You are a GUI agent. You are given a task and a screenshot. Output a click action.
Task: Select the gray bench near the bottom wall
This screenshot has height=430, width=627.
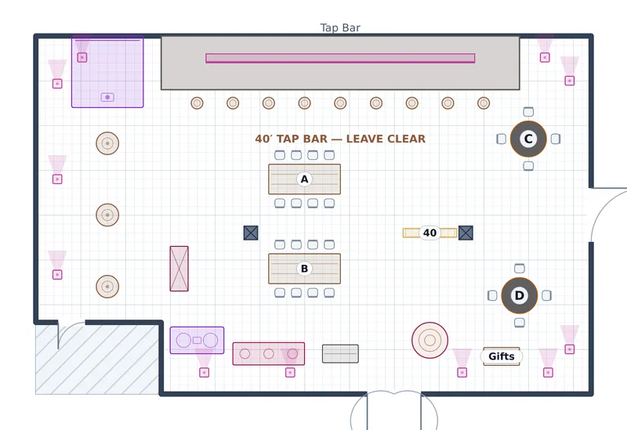pos(340,354)
